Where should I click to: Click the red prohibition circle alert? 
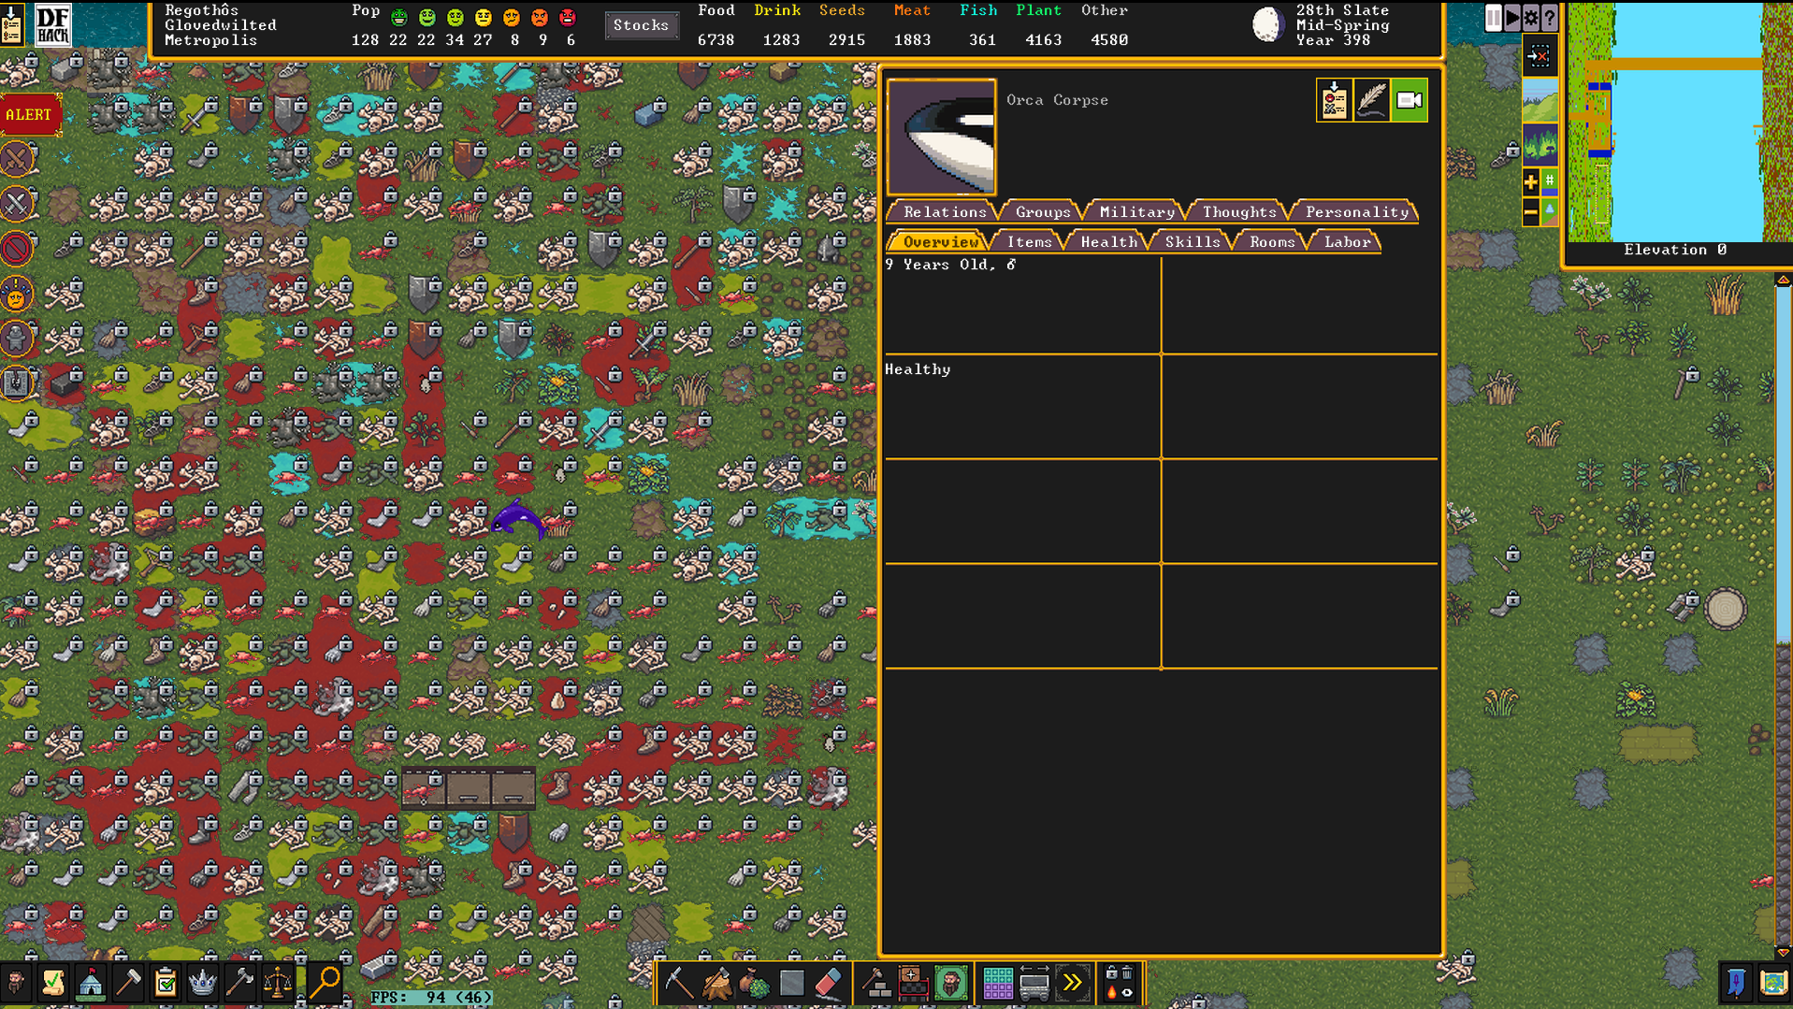pos(17,248)
